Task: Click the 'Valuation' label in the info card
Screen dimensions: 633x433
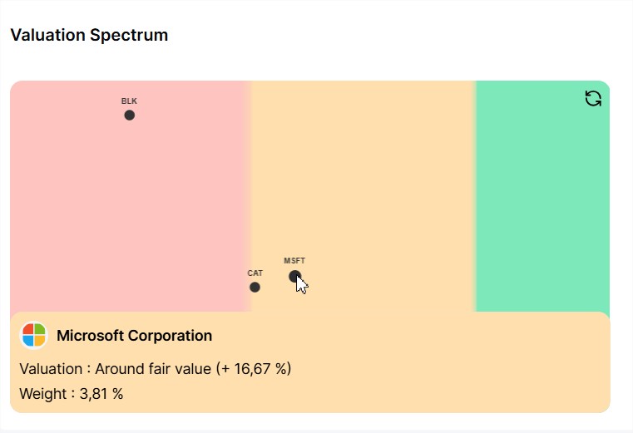Action: point(51,369)
